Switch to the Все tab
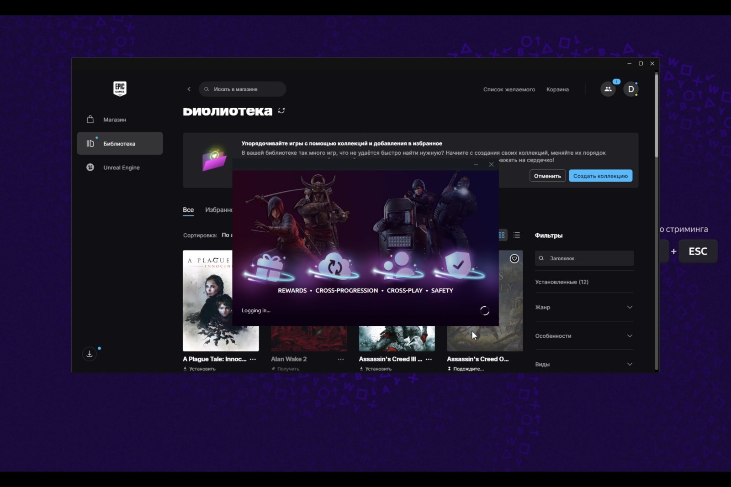Viewport: 731px width, 487px height. point(188,210)
